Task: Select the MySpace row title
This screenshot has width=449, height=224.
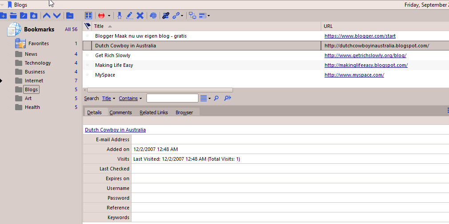Action: point(105,75)
